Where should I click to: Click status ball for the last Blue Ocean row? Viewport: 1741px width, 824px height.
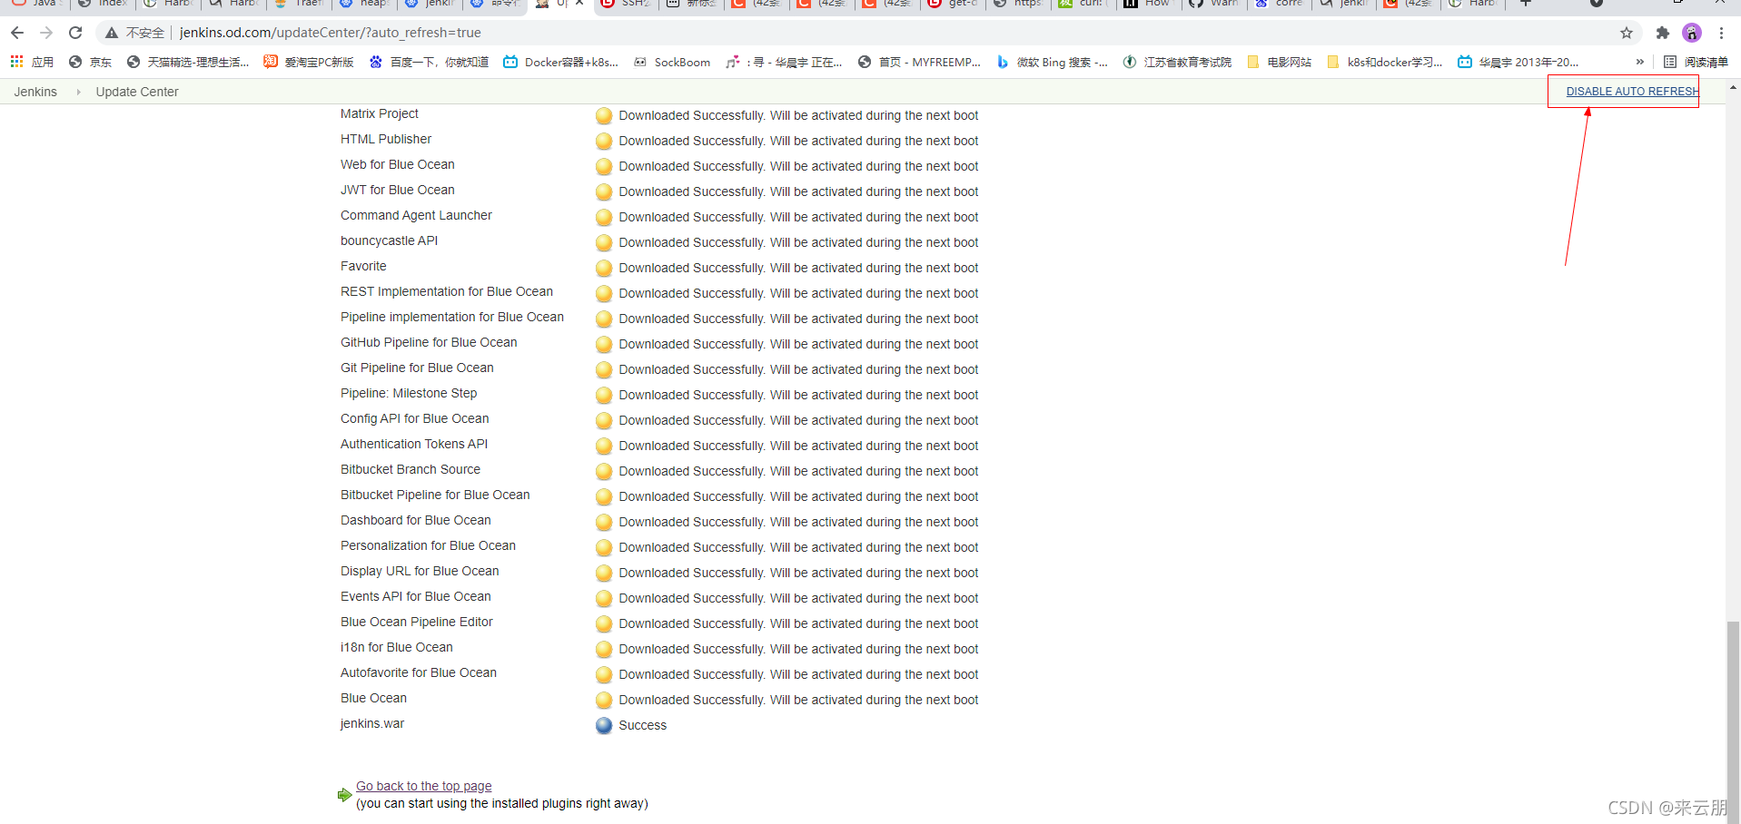[604, 701]
